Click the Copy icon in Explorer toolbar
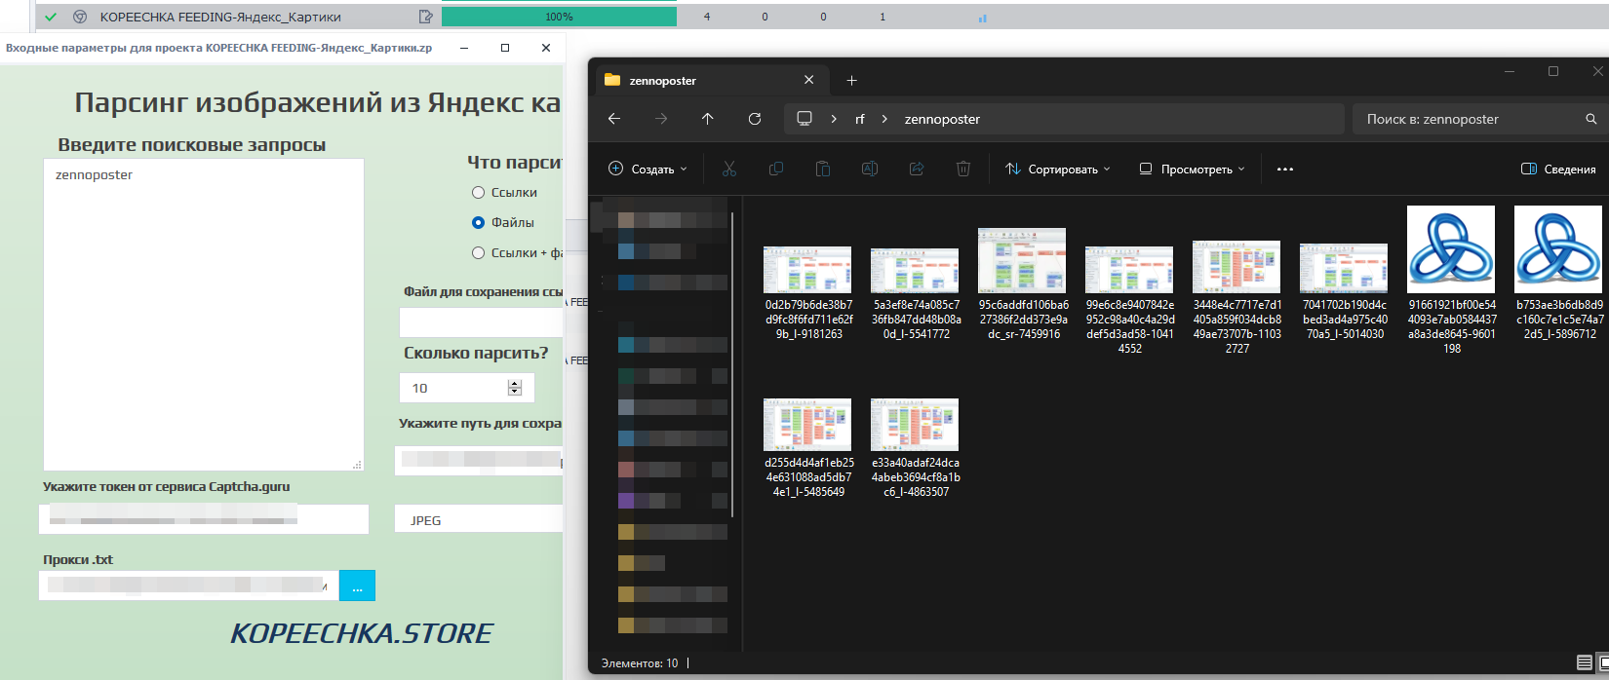 (x=775, y=169)
